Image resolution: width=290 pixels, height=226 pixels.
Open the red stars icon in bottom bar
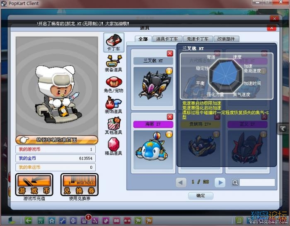point(127,221)
